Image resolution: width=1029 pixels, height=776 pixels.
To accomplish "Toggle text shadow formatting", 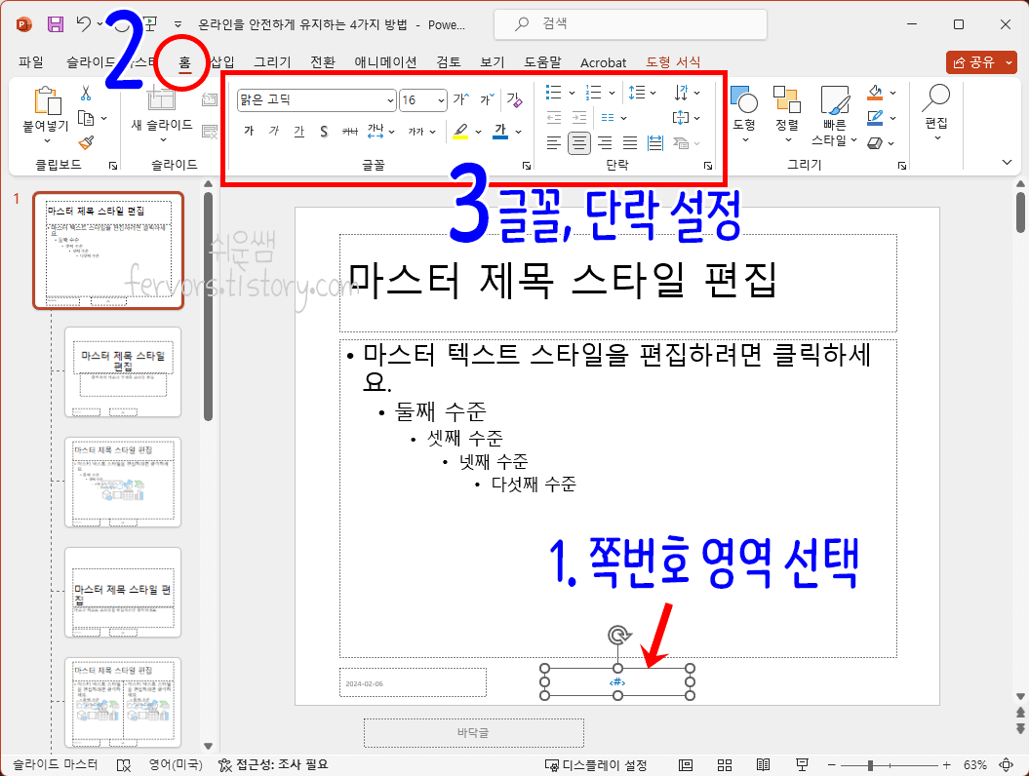I will [x=324, y=130].
